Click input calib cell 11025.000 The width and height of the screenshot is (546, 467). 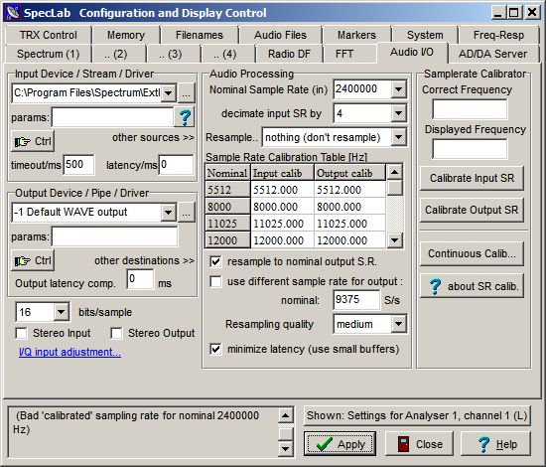pyautogui.click(x=282, y=224)
